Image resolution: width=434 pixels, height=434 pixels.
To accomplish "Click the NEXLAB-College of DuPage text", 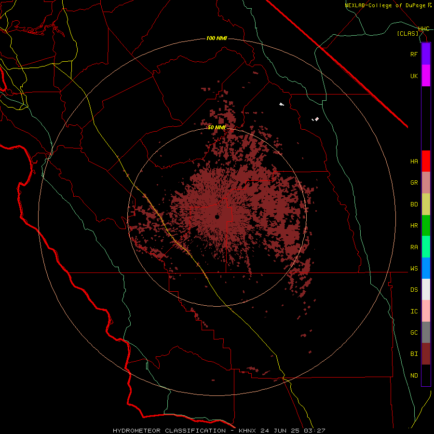I will (x=386, y=5).
